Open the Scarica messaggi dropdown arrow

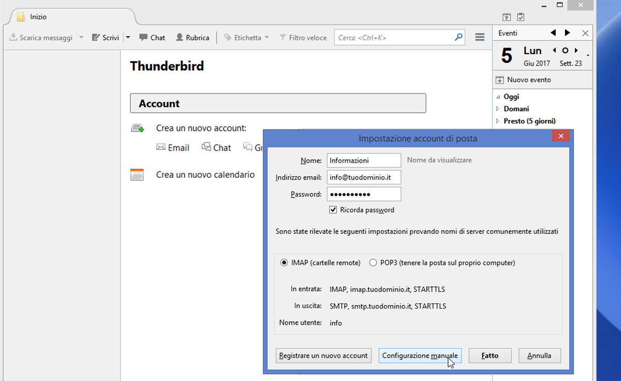[81, 37]
